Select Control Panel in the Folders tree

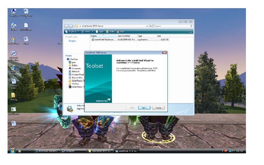pos(76,74)
